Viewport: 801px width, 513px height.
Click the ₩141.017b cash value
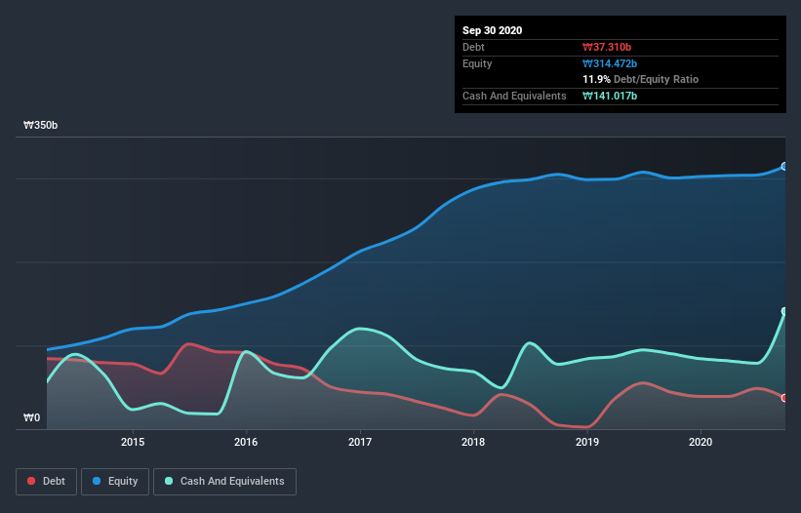tap(610, 96)
